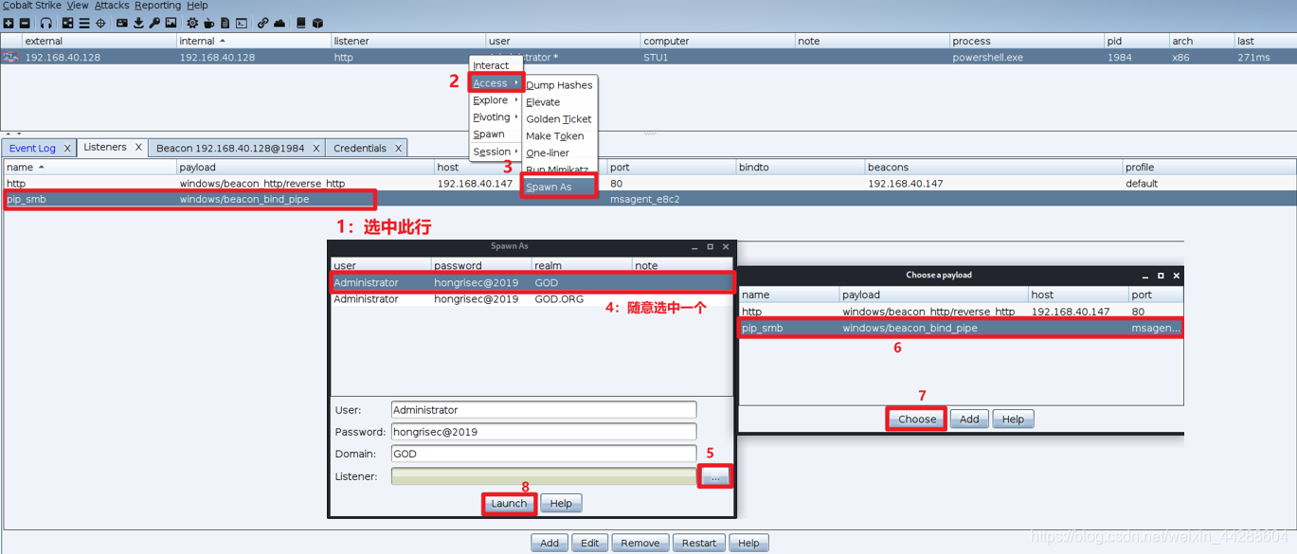Click the disconnect minus icon in toolbar
The height and width of the screenshot is (554, 1297).
(x=25, y=23)
